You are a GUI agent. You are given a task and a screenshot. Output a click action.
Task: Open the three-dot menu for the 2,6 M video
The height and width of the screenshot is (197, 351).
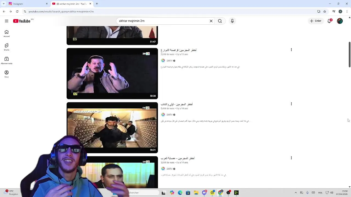point(291,50)
